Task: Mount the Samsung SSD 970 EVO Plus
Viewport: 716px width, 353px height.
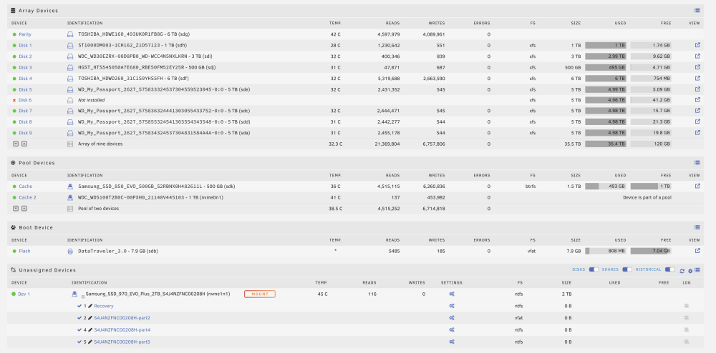Action: (x=260, y=294)
